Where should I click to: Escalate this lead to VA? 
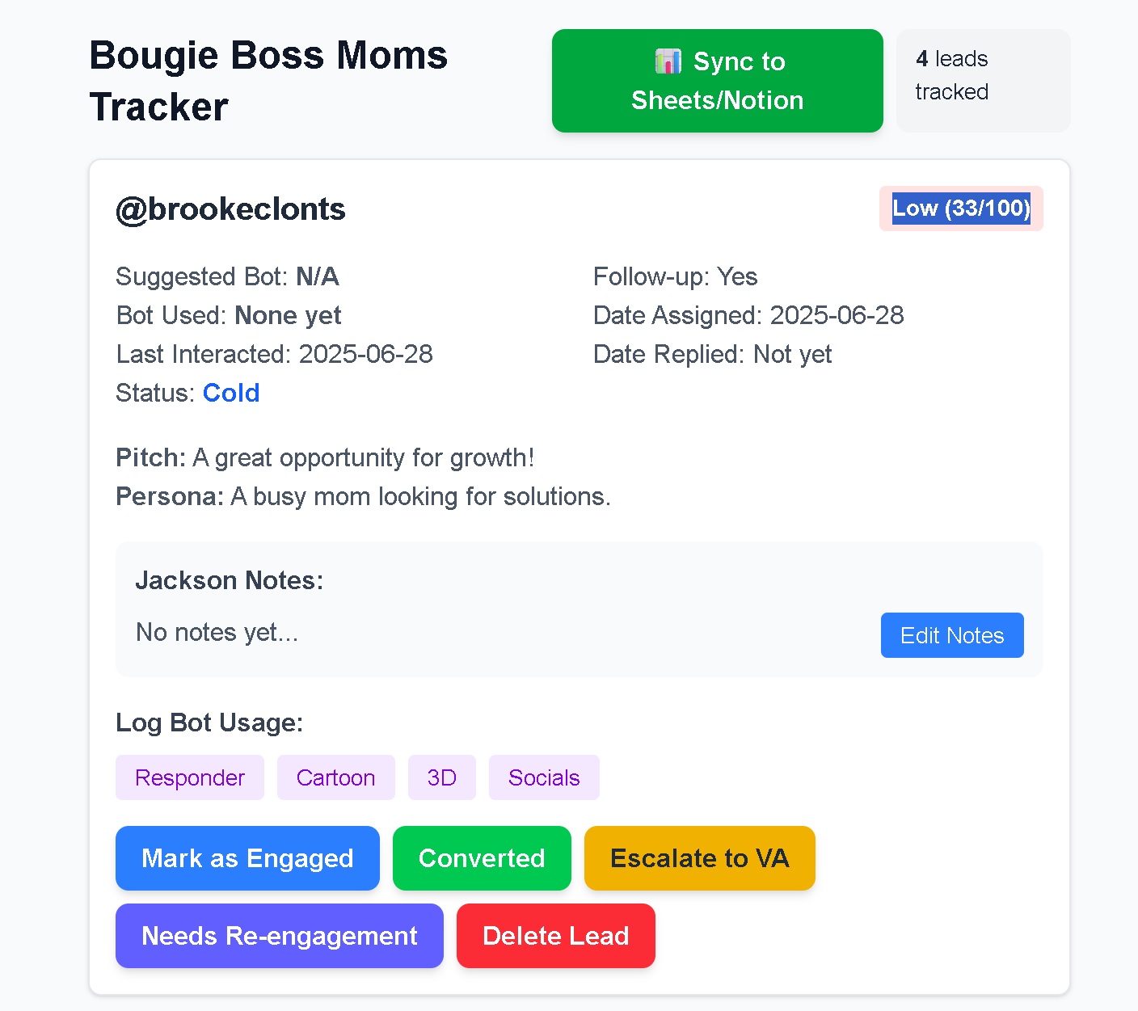699,858
